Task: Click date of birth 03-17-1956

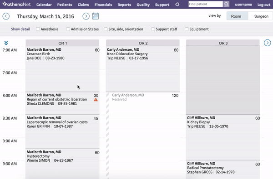Action: (x=139, y=58)
